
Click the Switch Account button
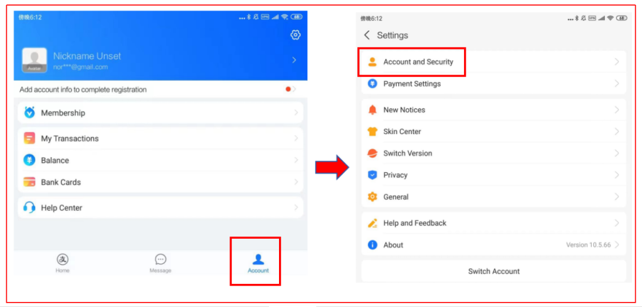coord(494,271)
